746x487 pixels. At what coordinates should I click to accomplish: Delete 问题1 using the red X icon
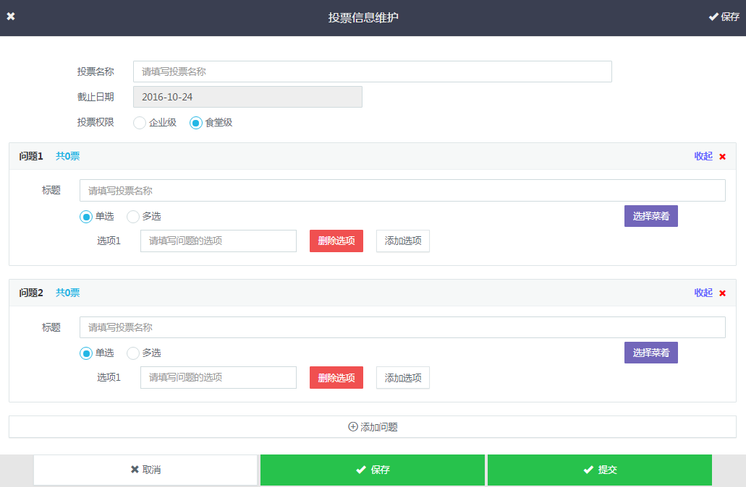tap(722, 156)
